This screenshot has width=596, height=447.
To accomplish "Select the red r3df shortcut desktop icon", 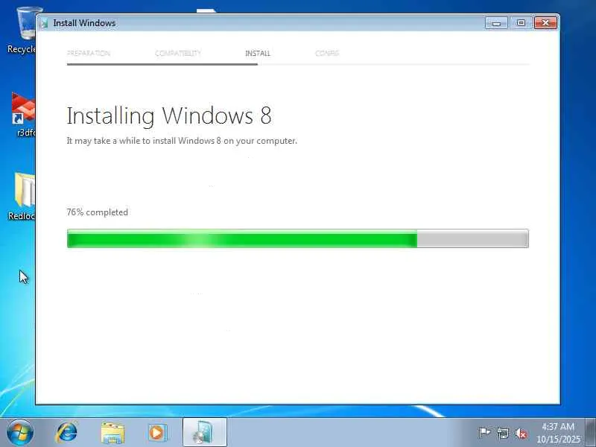I will [x=23, y=114].
